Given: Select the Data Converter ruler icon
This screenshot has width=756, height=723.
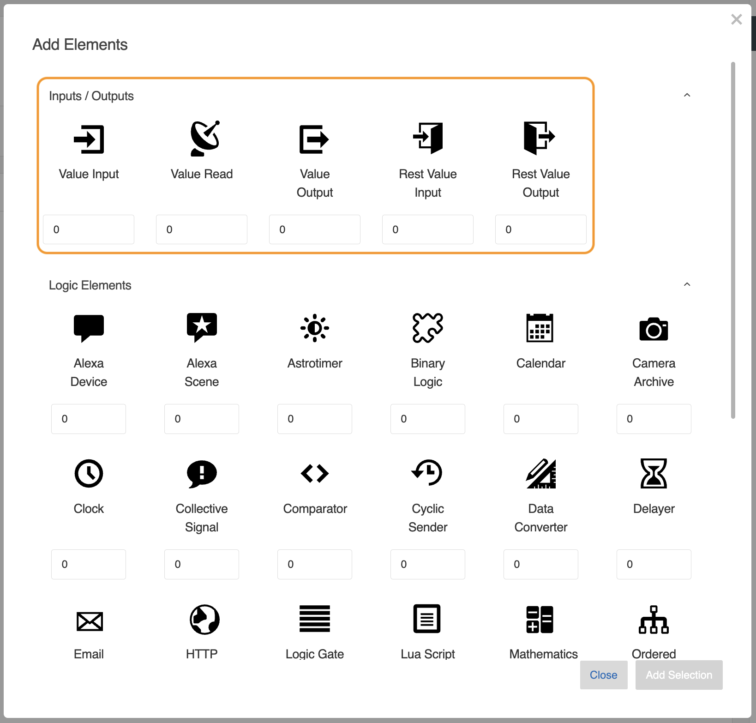Looking at the screenshot, I should point(541,473).
